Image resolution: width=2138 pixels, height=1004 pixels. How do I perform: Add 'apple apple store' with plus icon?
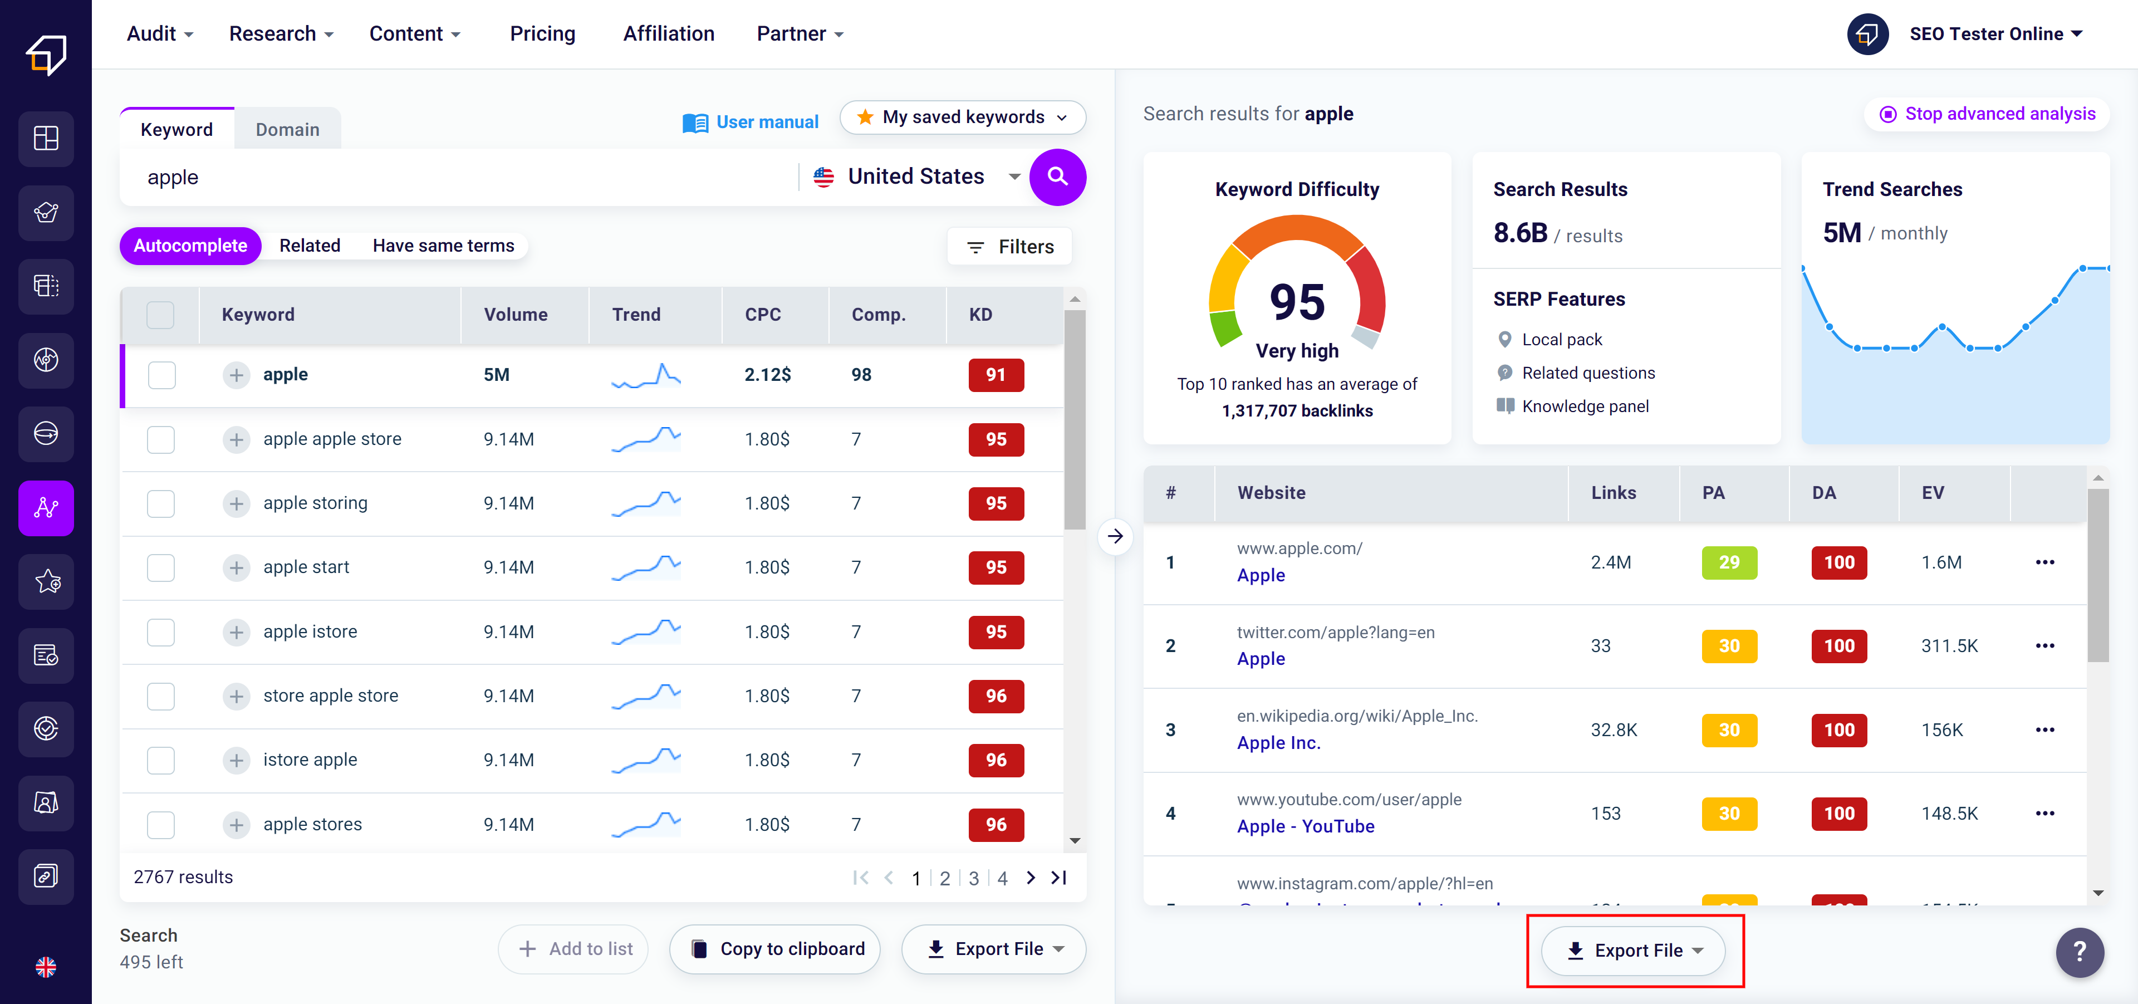click(x=237, y=440)
